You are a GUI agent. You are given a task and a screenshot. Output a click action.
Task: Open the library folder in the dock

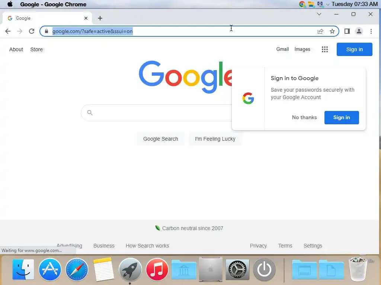click(x=184, y=269)
